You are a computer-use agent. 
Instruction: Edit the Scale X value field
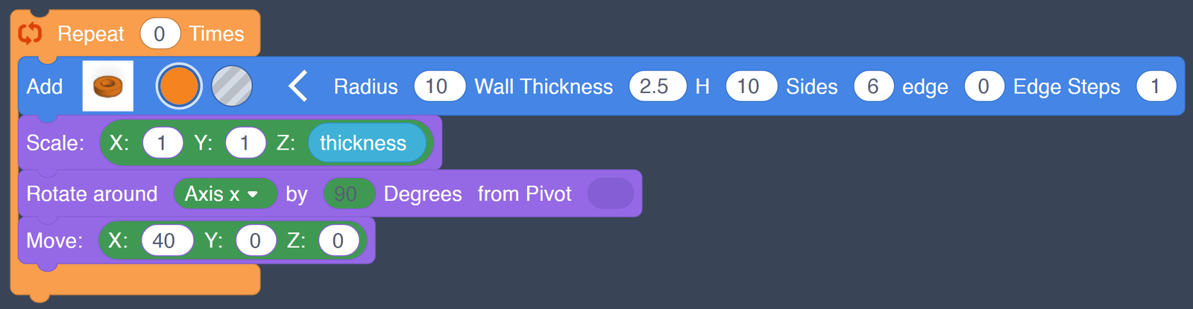click(x=163, y=143)
